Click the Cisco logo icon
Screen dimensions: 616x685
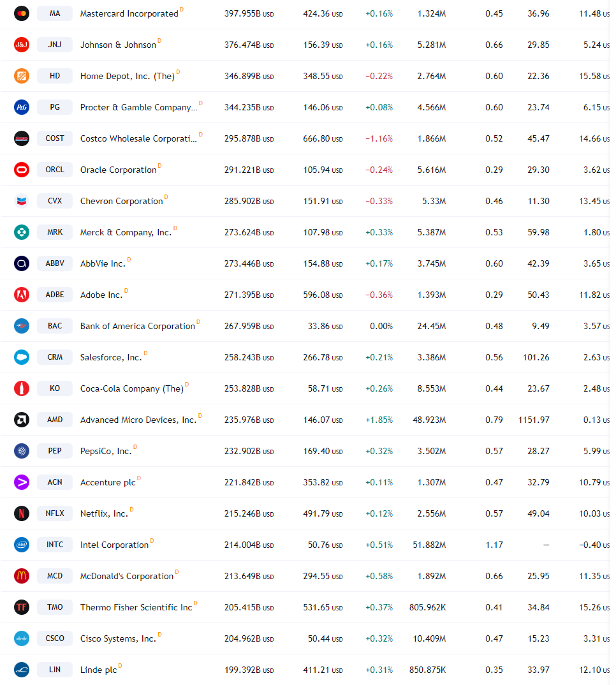tap(22, 638)
